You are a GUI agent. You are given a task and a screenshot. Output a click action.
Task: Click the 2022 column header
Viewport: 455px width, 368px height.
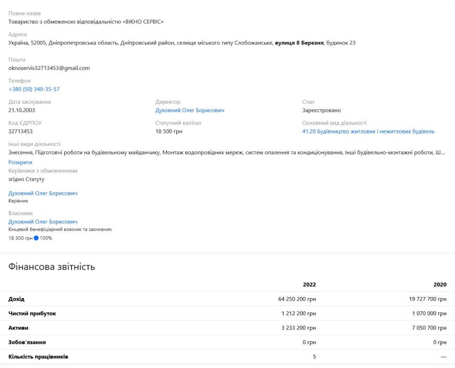(x=309, y=285)
